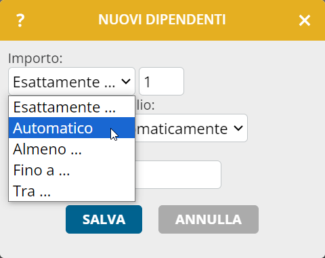Click the empty text field above Salva
The width and height of the screenshot is (325, 258).
pyautogui.click(x=178, y=175)
